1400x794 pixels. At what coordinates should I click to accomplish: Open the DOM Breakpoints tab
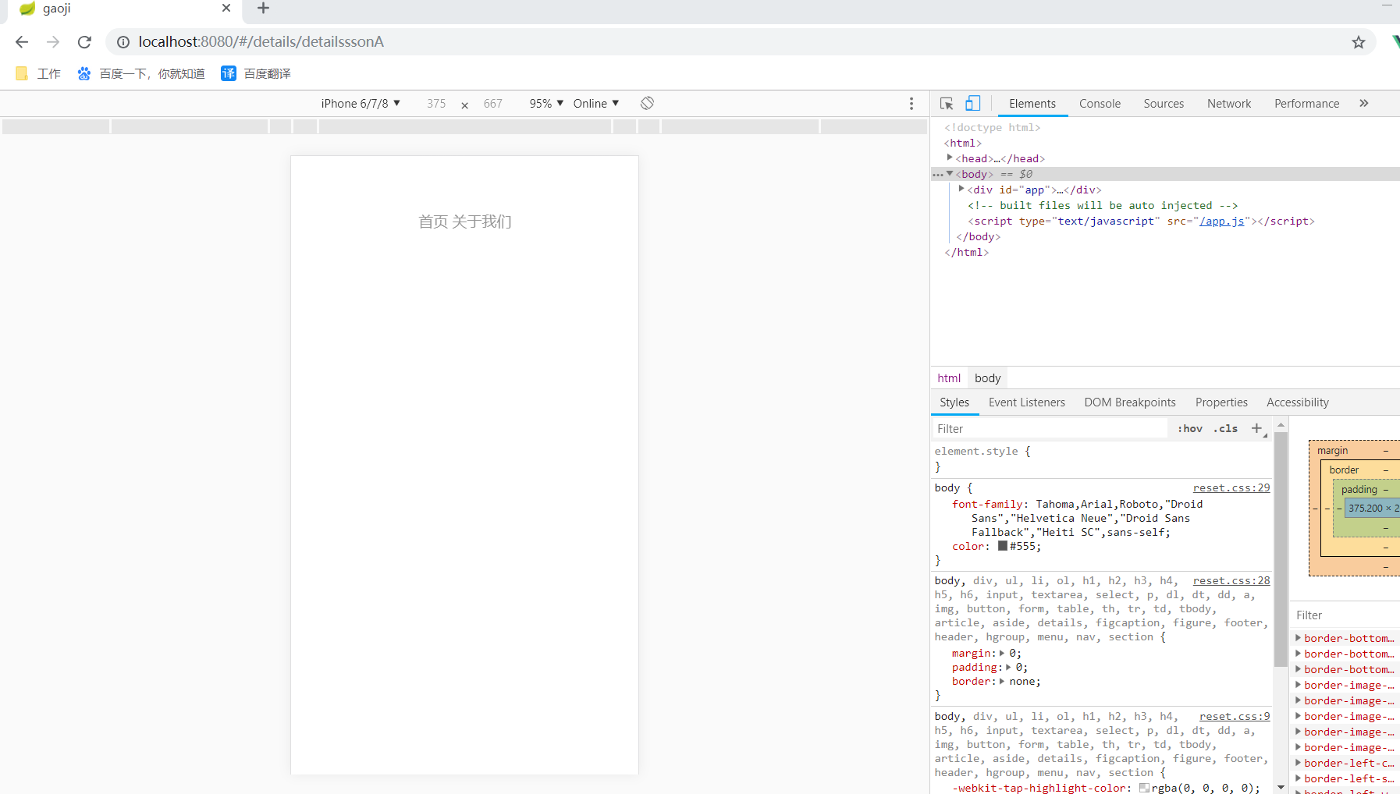(x=1129, y=402)
